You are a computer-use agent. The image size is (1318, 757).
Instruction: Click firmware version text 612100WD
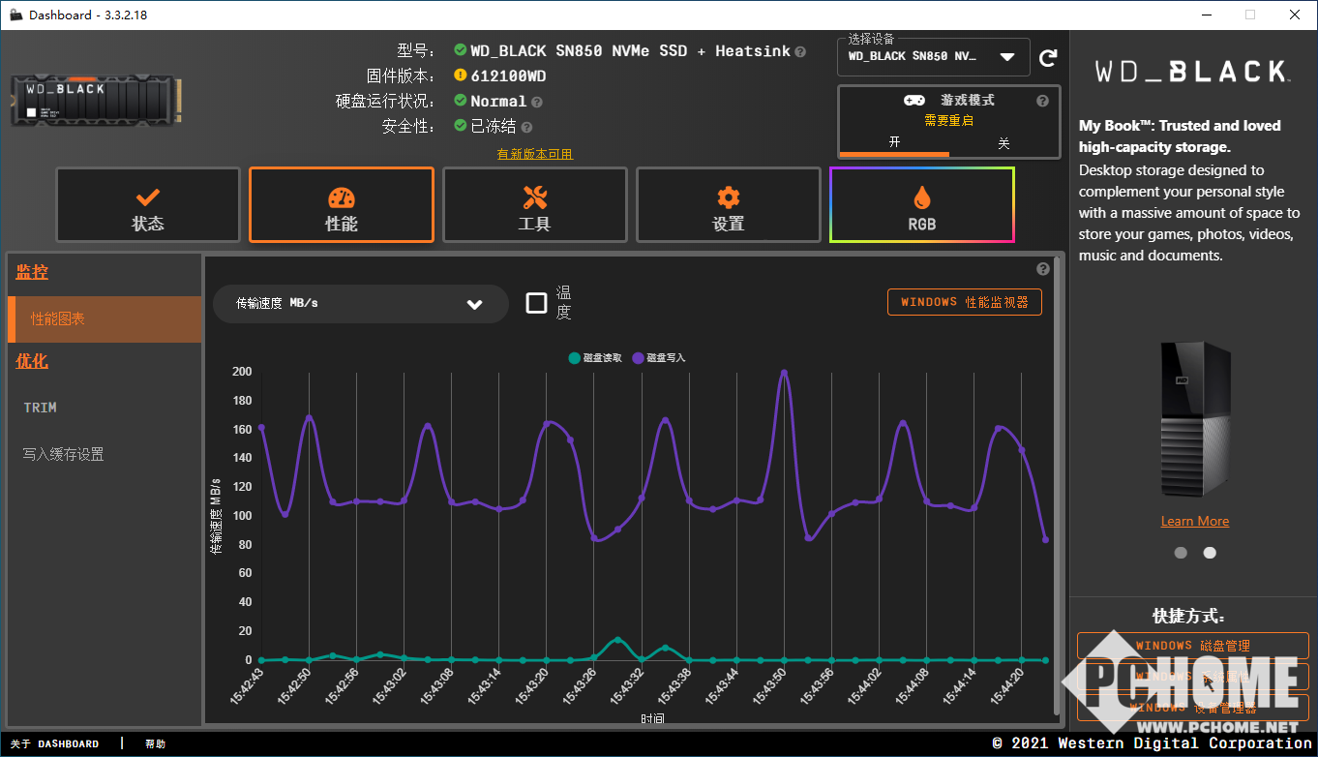pyautogui.click(x=508, y=76)
